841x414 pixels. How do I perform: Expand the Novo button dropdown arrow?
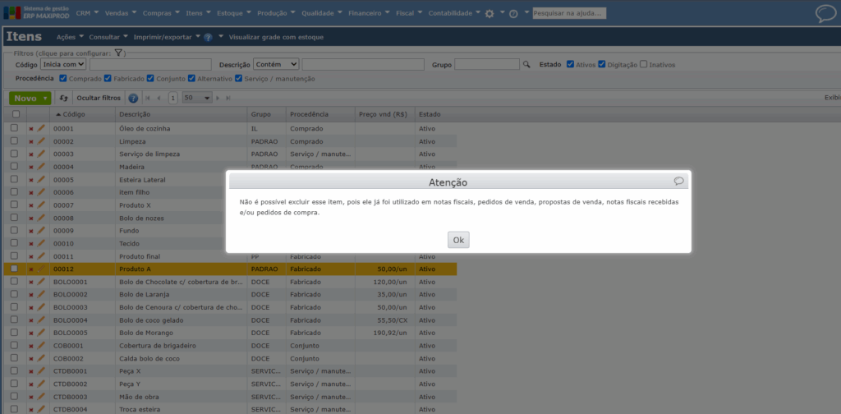point(46,99)
